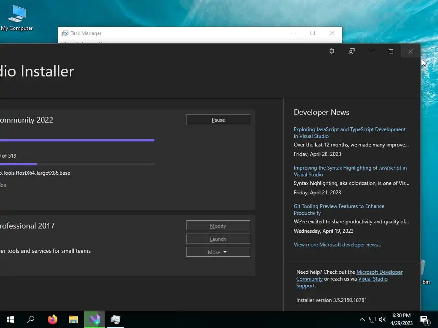Open Git Tooling Preview Features article

click(339, 209)
